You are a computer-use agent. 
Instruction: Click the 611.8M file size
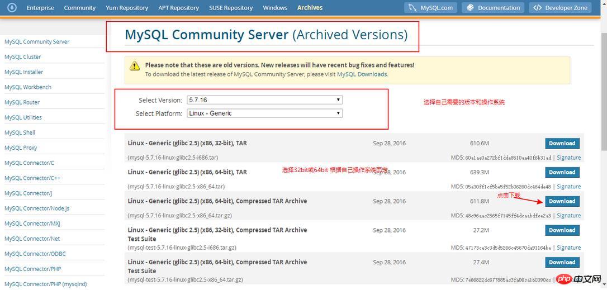click(x=479, y=201)
